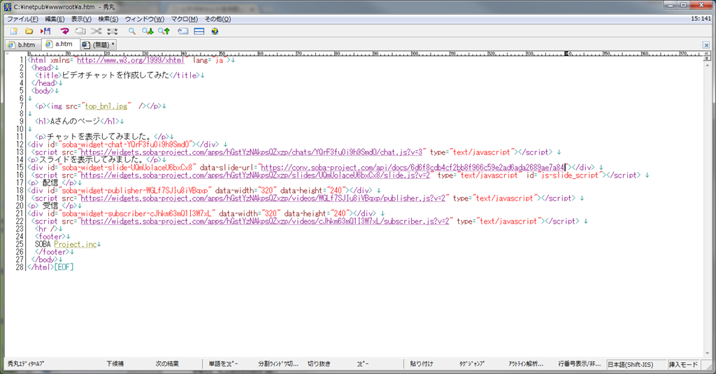The width and height of the screenshot is (716, 374).
Task: Click the Open folder toolbar icon
Action: point(29,31)
